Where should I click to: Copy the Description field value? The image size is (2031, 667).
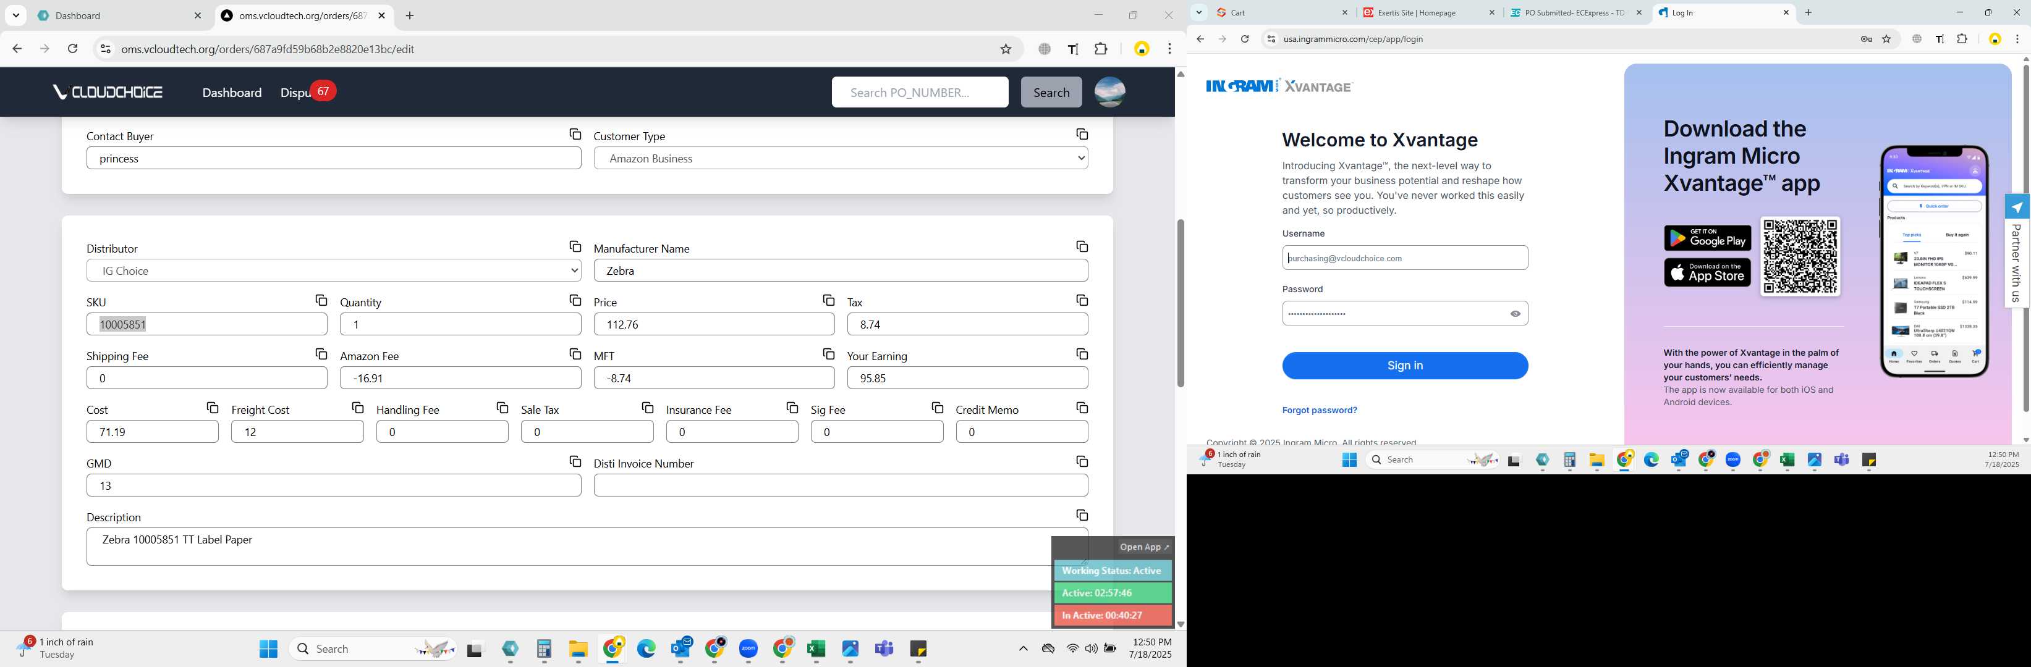click(1082, 515)
